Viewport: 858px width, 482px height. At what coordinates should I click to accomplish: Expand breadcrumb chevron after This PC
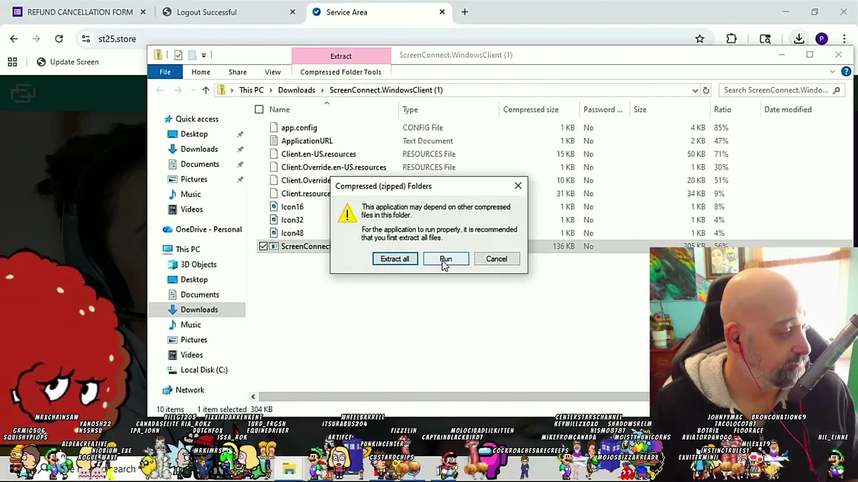coord(271,90)
